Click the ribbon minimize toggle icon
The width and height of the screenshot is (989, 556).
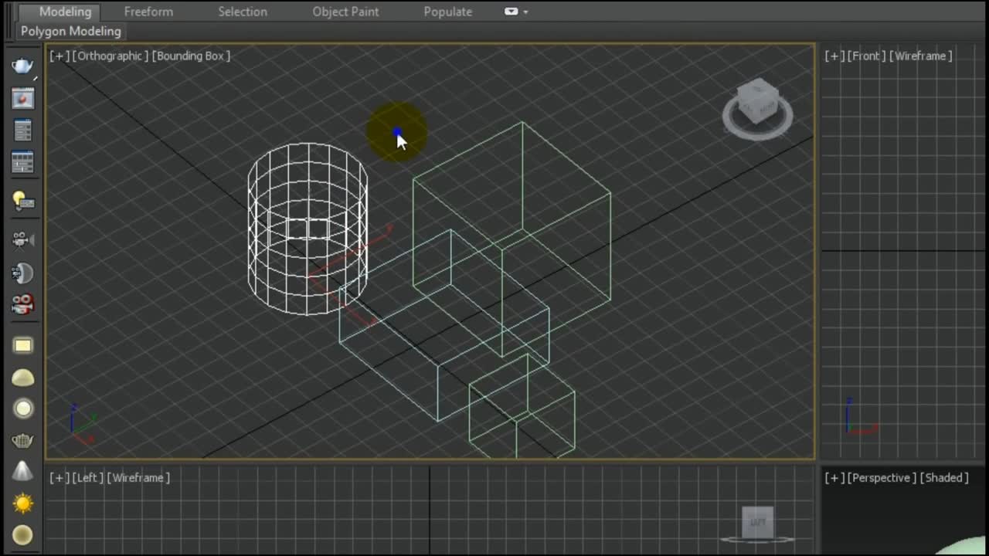click(x=511, y=12)
